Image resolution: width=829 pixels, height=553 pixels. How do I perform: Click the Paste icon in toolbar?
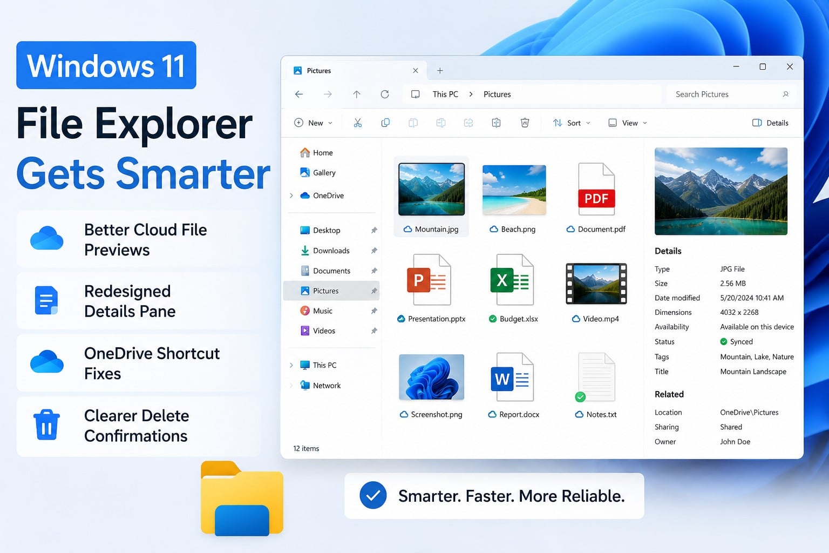[413, 123]
